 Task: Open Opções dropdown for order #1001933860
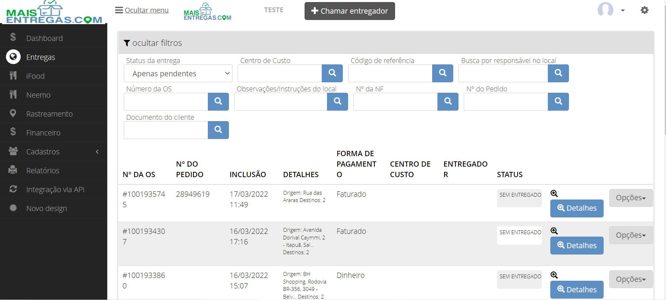point(631,279)
